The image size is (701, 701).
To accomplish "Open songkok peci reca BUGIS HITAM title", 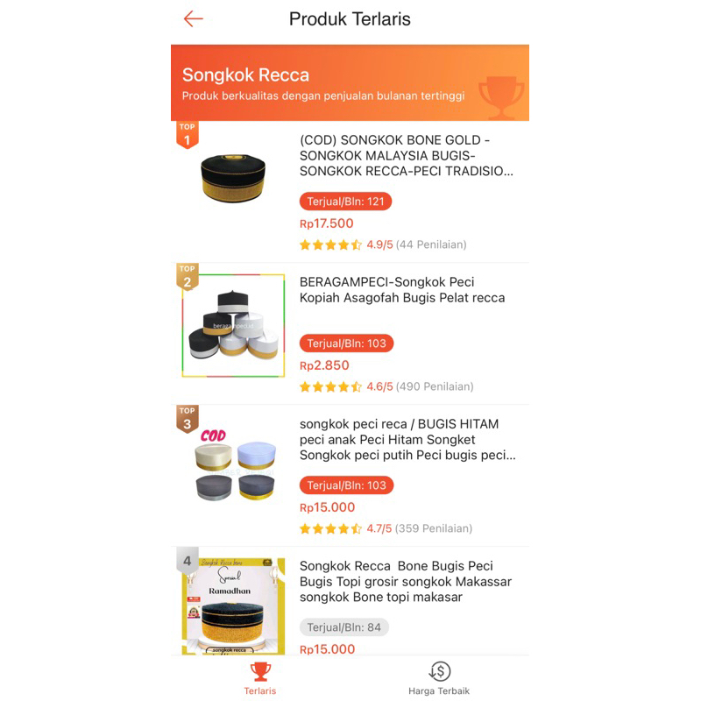I will [407, 440].
